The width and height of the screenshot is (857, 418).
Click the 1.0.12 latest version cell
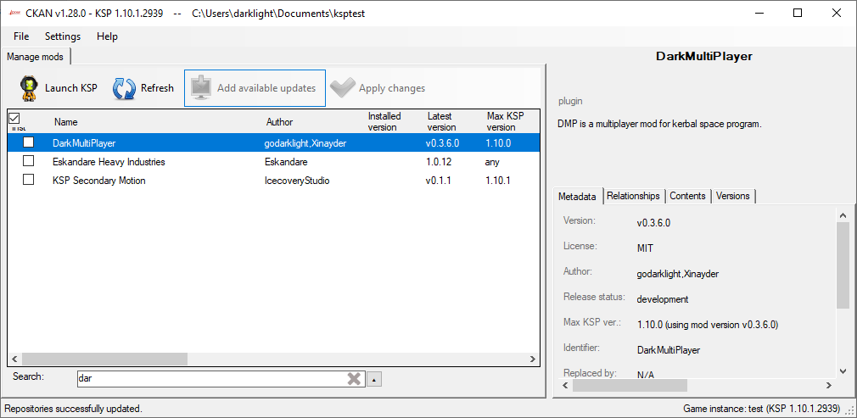click(439, 162)
